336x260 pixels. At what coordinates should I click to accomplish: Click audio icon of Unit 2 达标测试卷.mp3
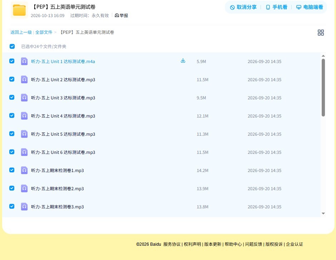(x=24, y=79)
